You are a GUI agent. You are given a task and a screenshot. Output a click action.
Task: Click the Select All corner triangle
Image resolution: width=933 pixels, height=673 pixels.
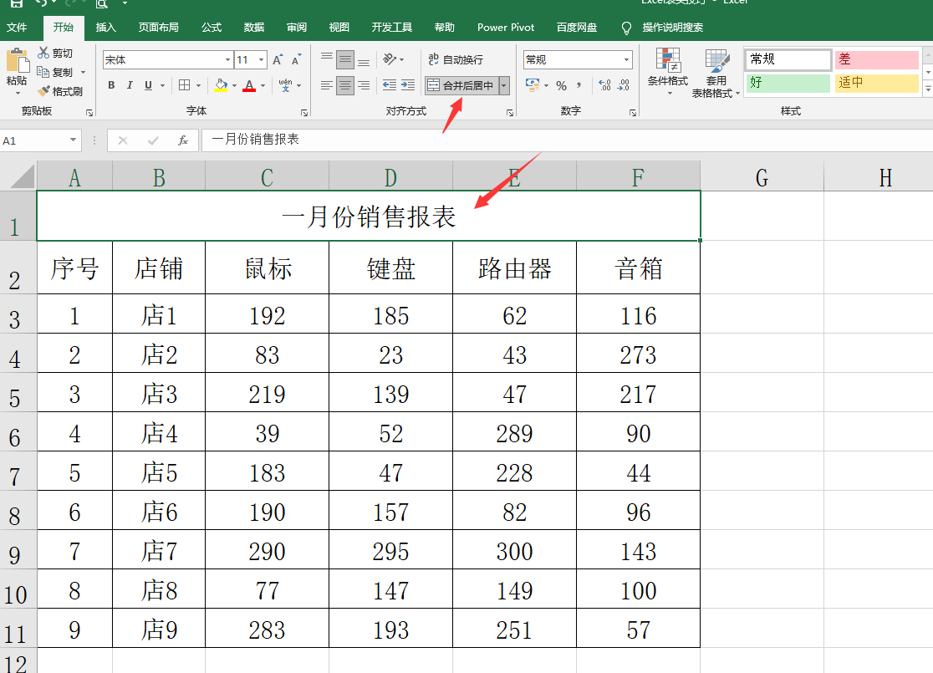pyautogui.click(x=23, y=176)
